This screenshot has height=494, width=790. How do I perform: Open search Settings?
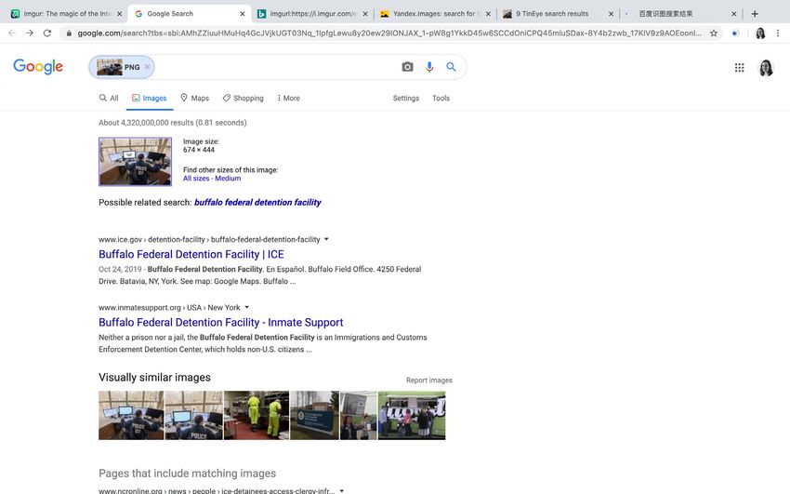(x=405, y=99)
